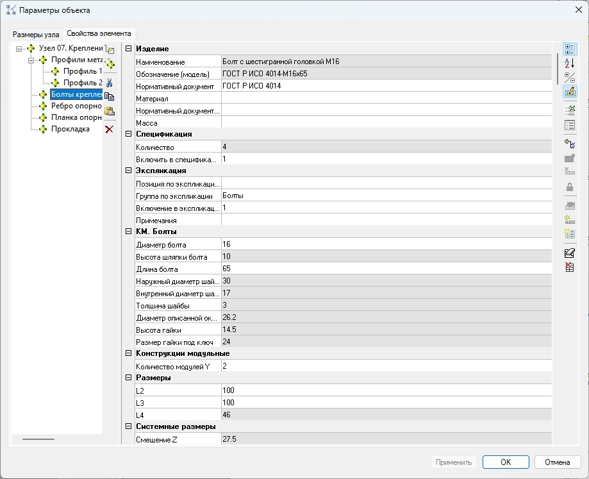Edit Диаметр болта value 16
The image size is (589, 479).
click(x=386, y=244)
